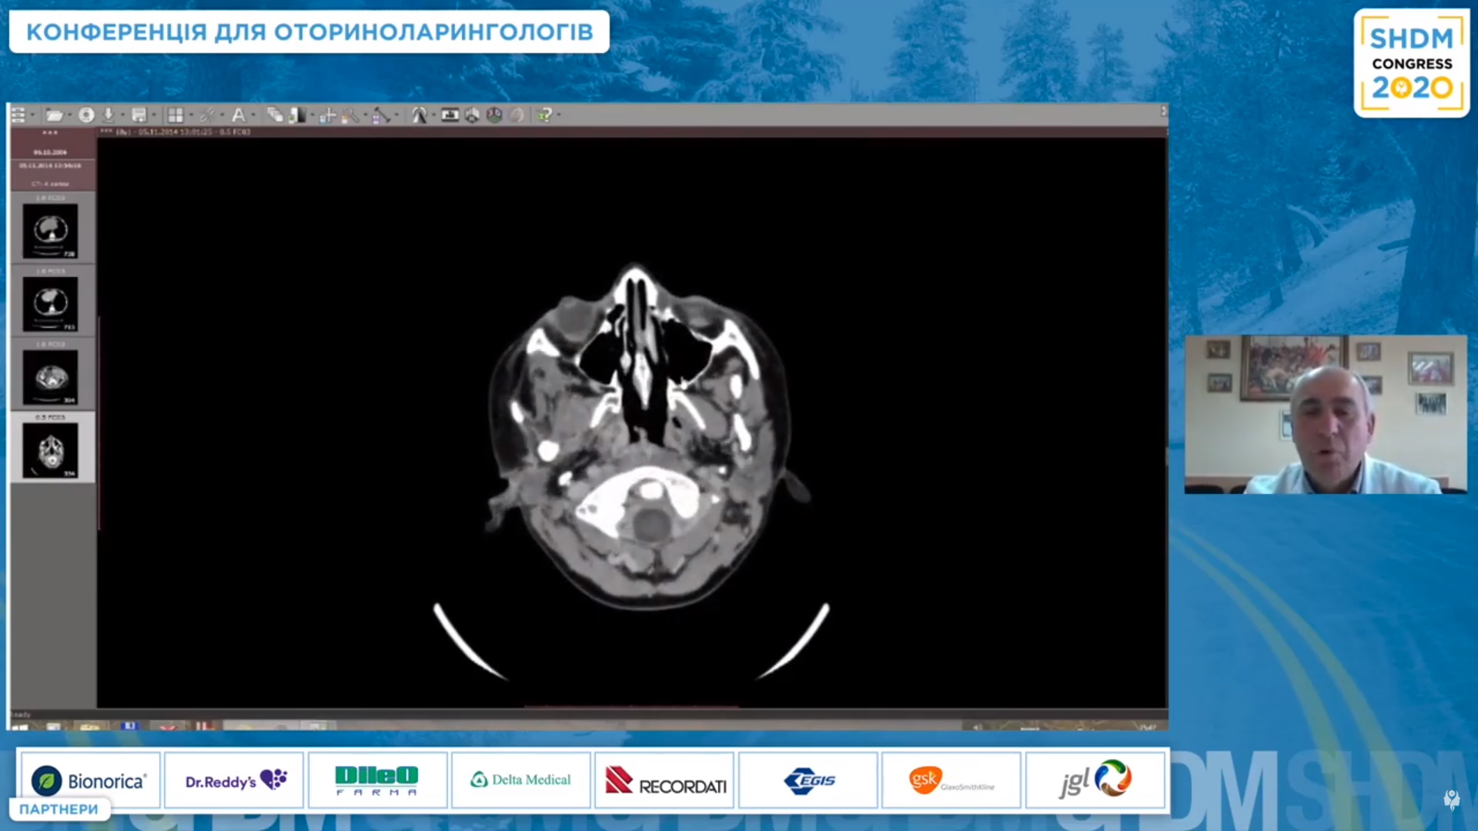The image size is (1478, 831).
Task: Click the save floppy disk icon
Action: click(139, 115)
